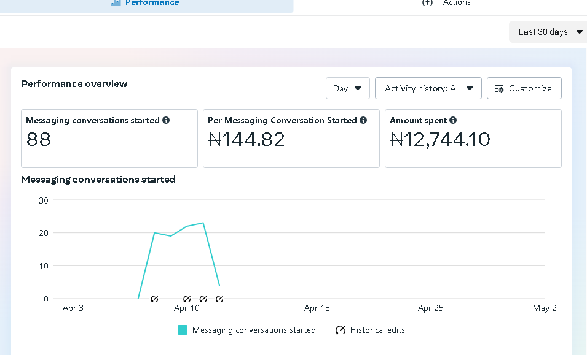Open the Activity history: All dropdown
587x355 pixels.
click(428, 88)
